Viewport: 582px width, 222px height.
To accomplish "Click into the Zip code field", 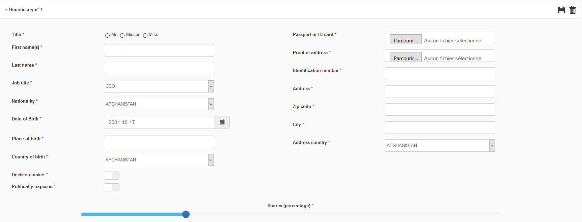I will coord(440,109).
